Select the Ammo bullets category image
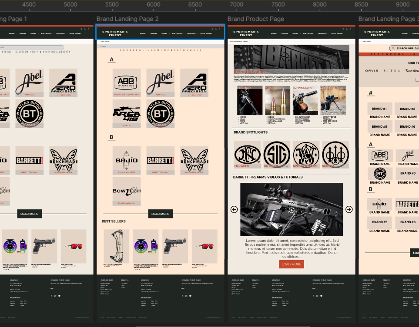 point(277,101)
